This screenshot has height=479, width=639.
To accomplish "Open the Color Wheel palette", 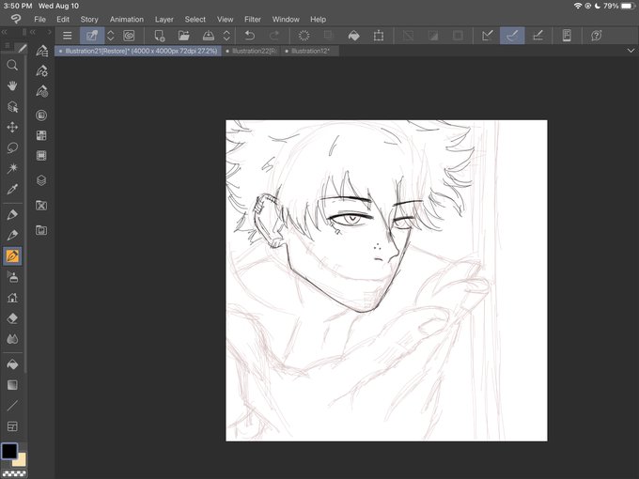I will [x=41, y=116].
